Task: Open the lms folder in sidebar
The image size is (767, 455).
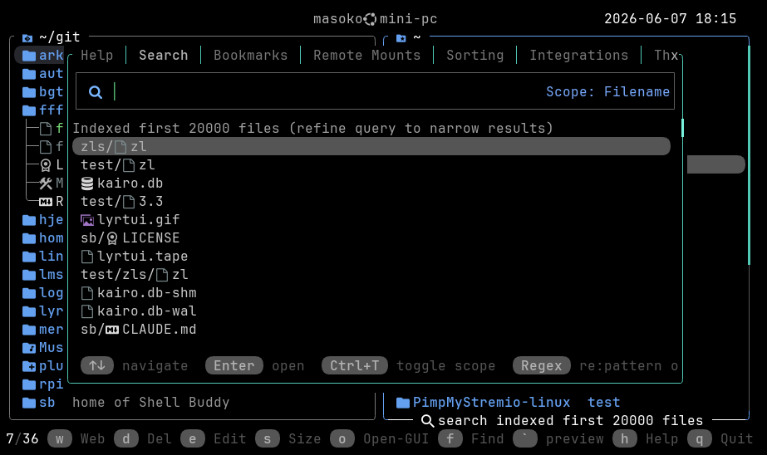Action: coord(43,275)
